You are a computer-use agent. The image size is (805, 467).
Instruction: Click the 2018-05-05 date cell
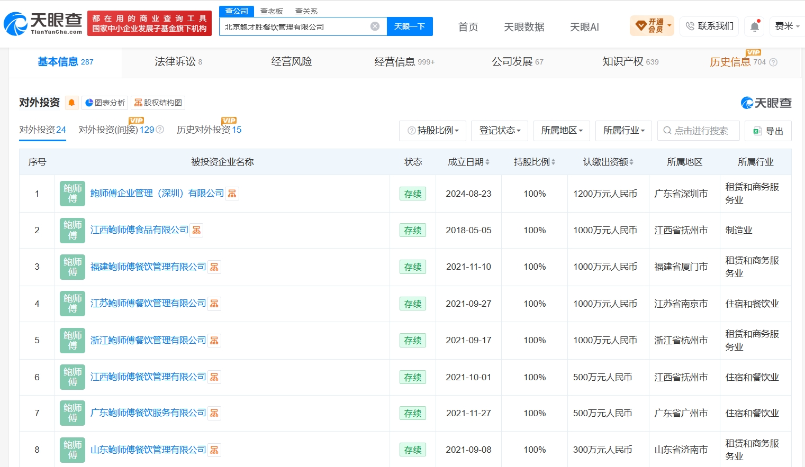[468, 230]
